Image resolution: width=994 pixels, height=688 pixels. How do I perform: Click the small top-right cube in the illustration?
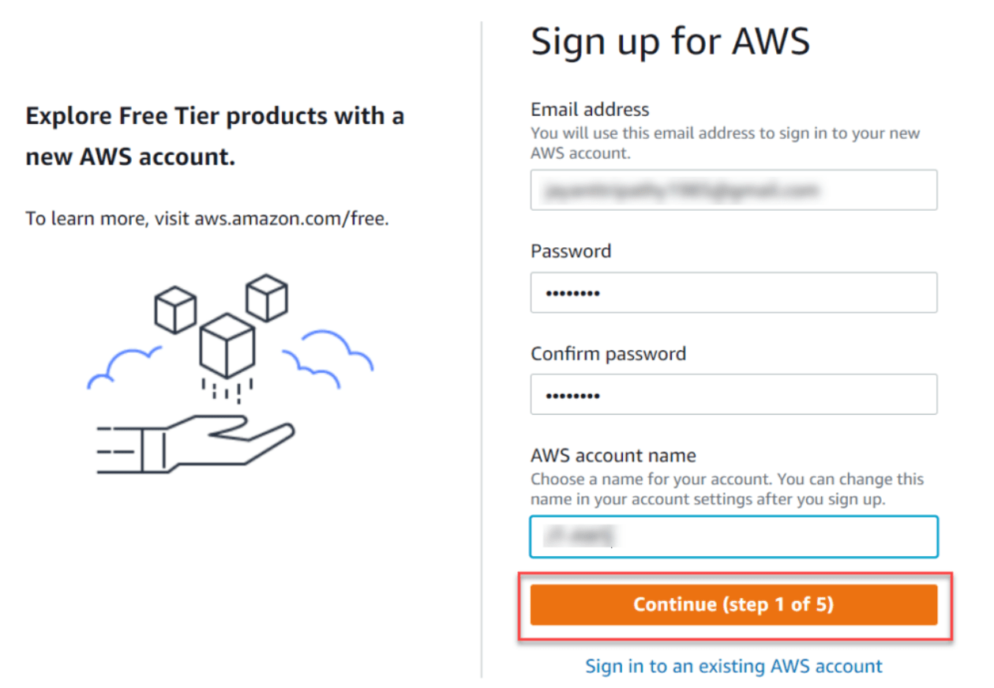click(x=268, y=296)
